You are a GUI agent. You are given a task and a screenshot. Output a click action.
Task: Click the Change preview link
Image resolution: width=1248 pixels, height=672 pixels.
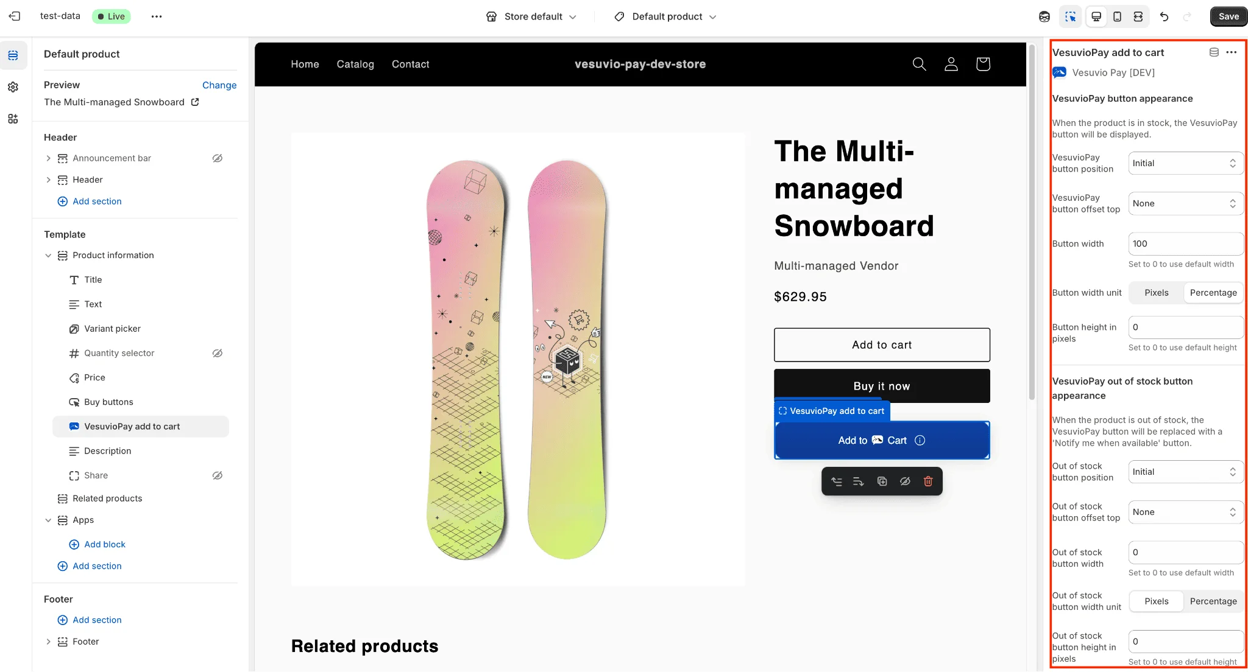pos(219,85)
